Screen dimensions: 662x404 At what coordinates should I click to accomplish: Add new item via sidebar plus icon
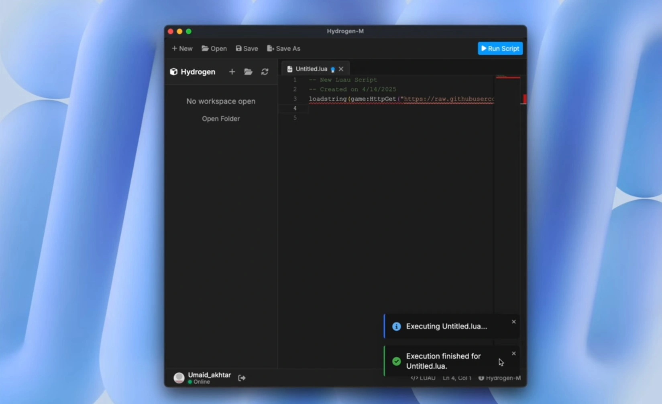point(232,72)
